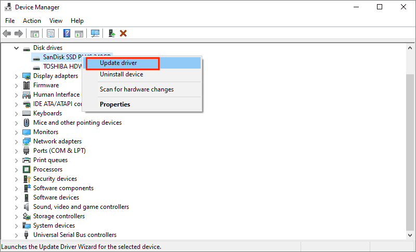Select the System devices label

[54, 226]
